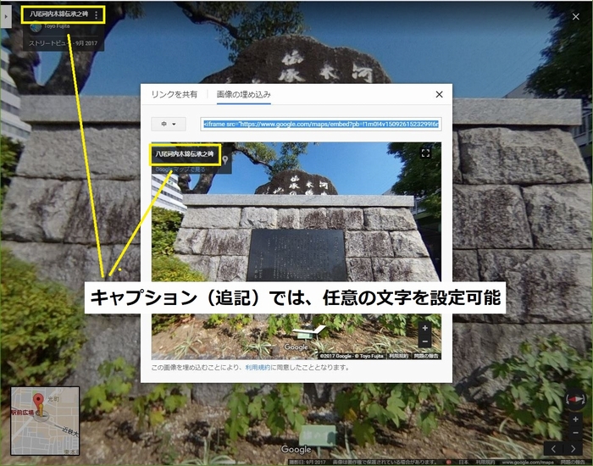Close the Street View with the X
The height and width of the screenshot is (466, 593).
tap(575, 17)
